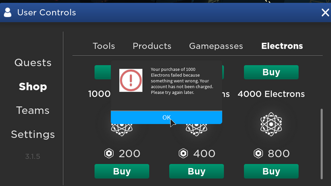Open the Gamepasses tab
331x186 pixels.
tap(216, 46)
